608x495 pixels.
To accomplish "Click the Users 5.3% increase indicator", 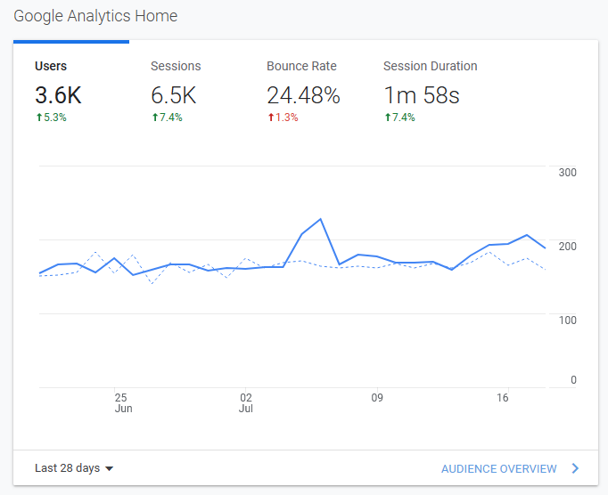I will click(x=51, y=118).
